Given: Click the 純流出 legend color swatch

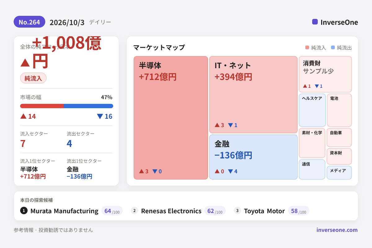Looking at the screenshot, I should pos(333,48).
